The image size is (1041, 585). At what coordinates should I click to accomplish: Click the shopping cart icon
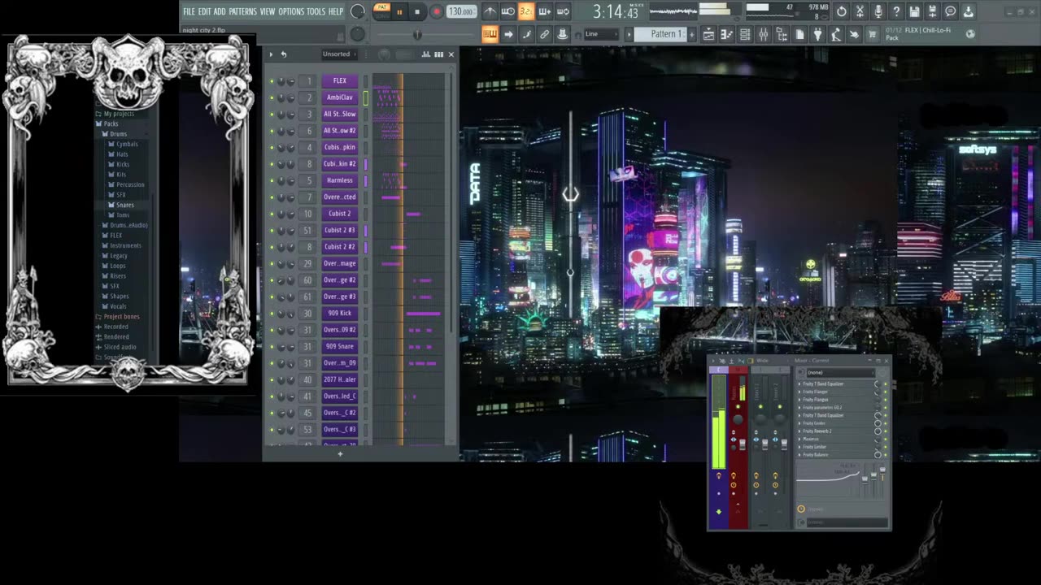[873, 34]
